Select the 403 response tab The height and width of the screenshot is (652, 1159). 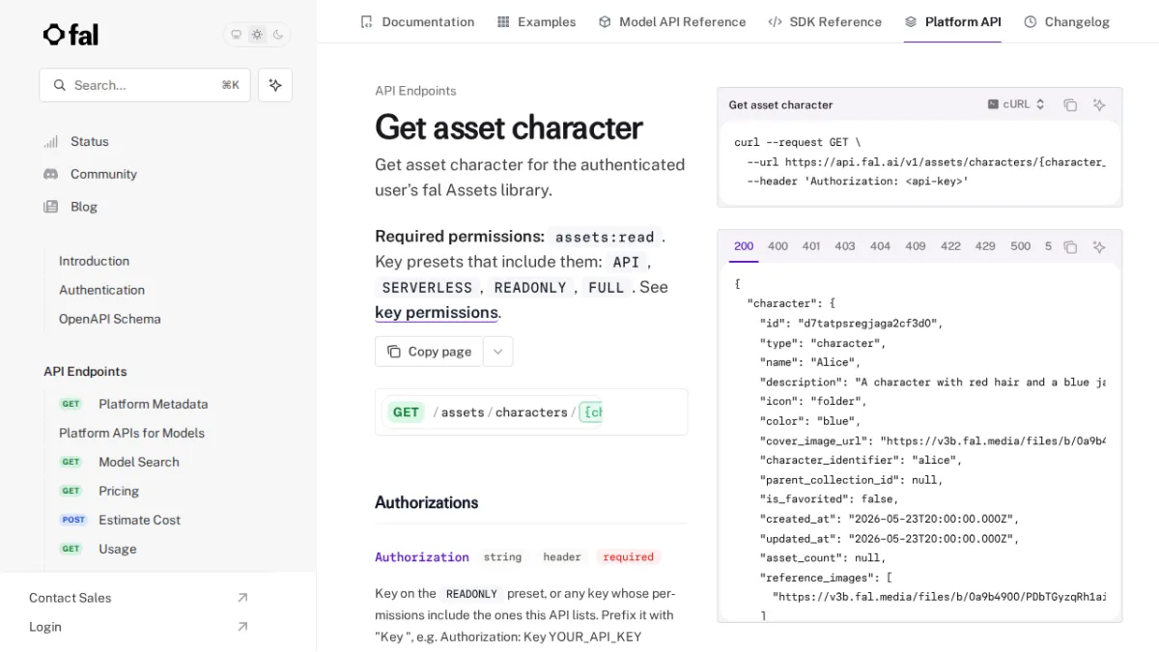pyautogui.click(x=845, y=246)
